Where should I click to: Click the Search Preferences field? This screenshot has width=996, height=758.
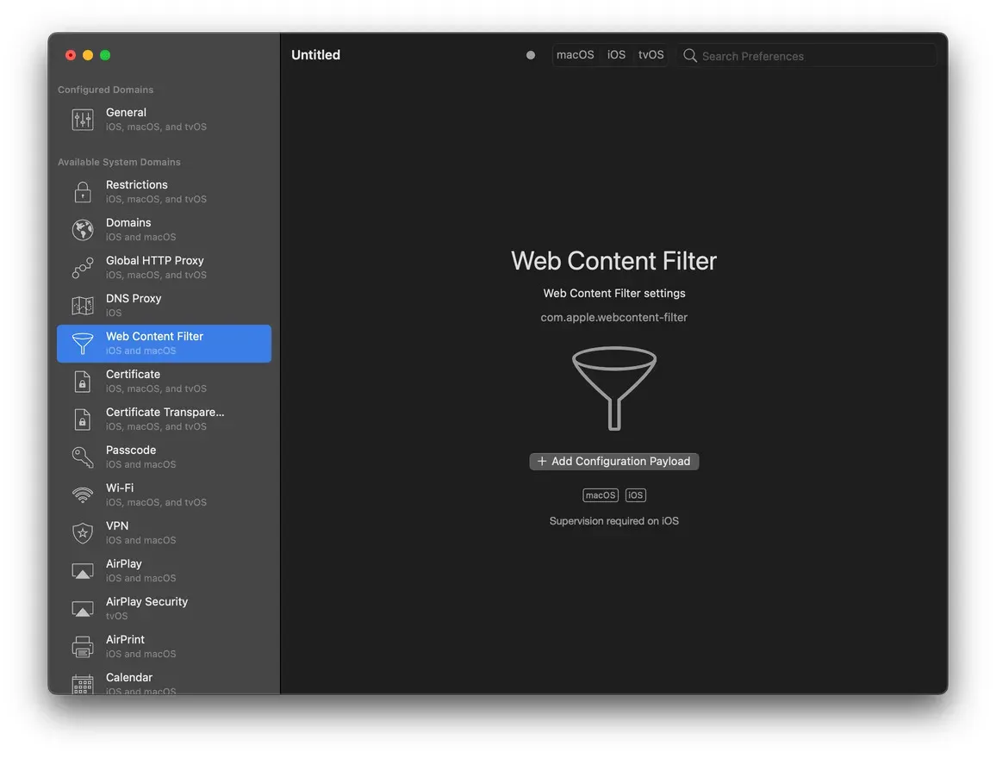pos(806,54)
